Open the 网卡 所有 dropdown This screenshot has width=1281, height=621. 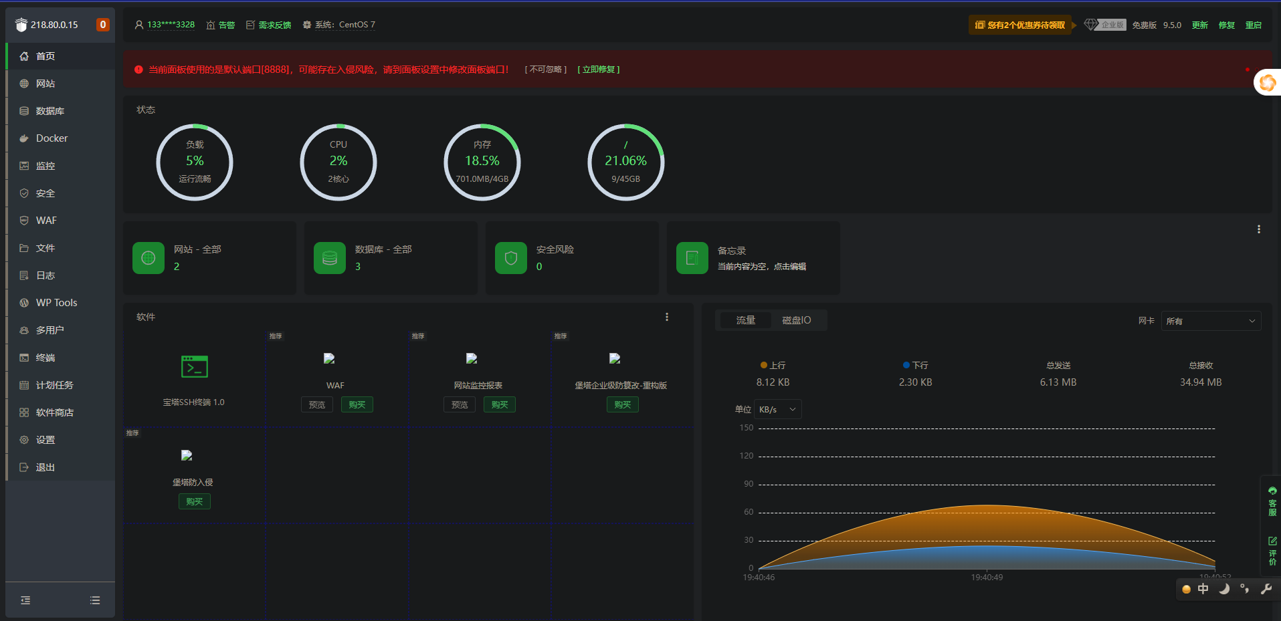(1211, 321)
